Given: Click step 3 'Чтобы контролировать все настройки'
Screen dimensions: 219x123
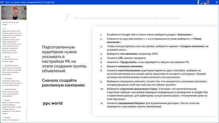Looking at the screenshot, I should [x=158, y=48].
